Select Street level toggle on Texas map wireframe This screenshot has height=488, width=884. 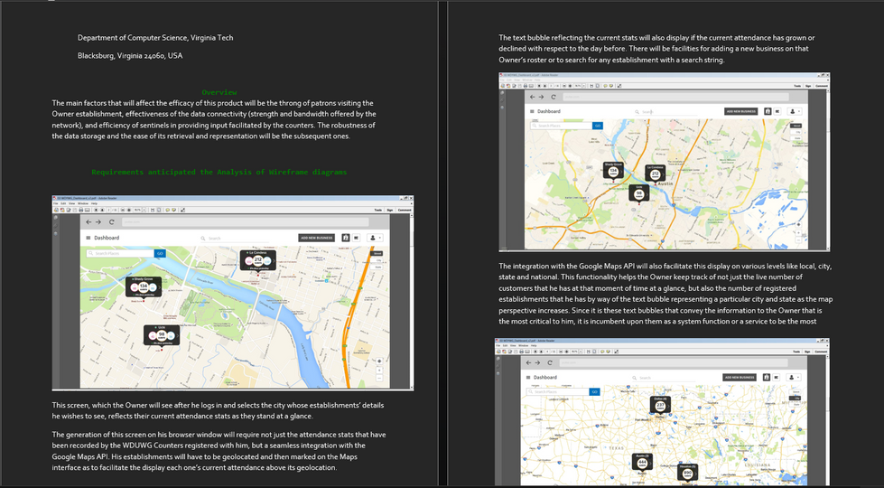point(796,392)
